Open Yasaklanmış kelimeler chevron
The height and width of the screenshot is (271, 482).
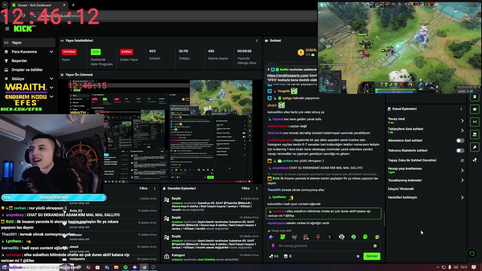pos(462,180)
